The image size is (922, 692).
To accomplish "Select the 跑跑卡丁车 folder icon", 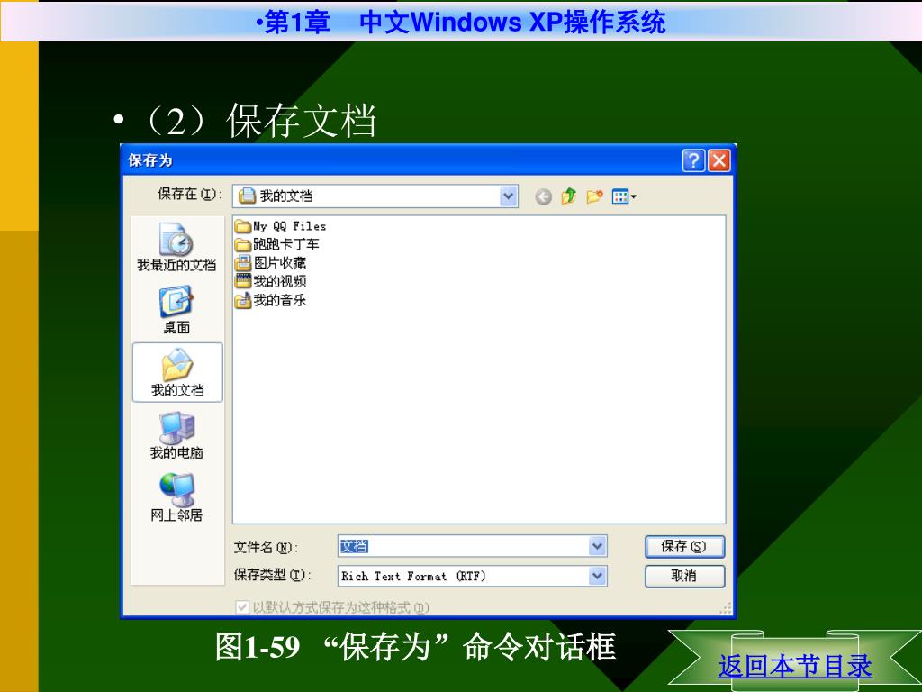I will coord(243,244).
